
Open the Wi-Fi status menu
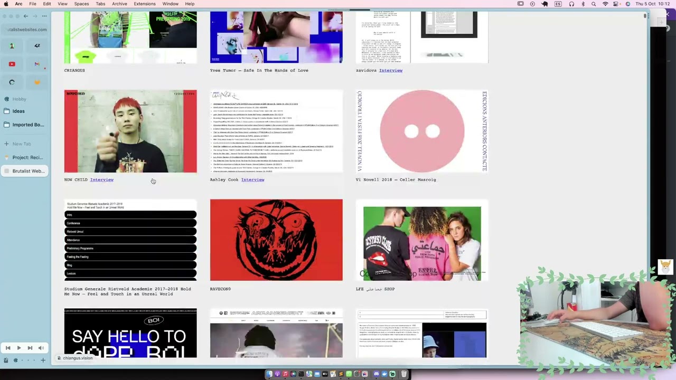coord(605,4)
